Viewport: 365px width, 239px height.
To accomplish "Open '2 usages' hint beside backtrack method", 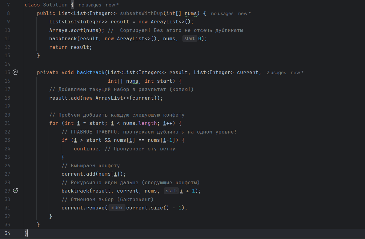I will [x=276, y=73].
